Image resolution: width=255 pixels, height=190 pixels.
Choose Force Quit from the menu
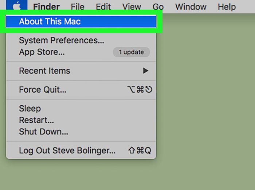coord(81,90)
